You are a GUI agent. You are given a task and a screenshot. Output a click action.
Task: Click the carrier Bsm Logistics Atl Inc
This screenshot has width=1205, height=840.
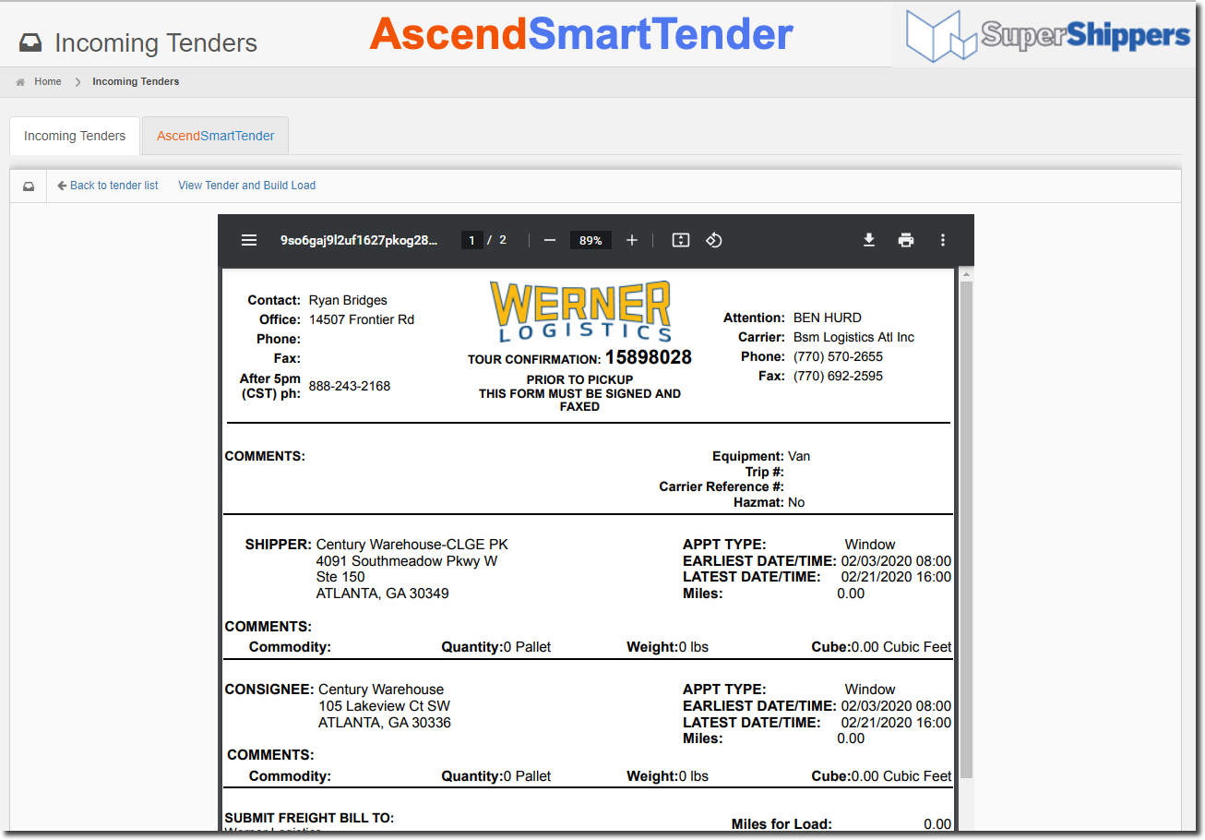click(853, 337)
